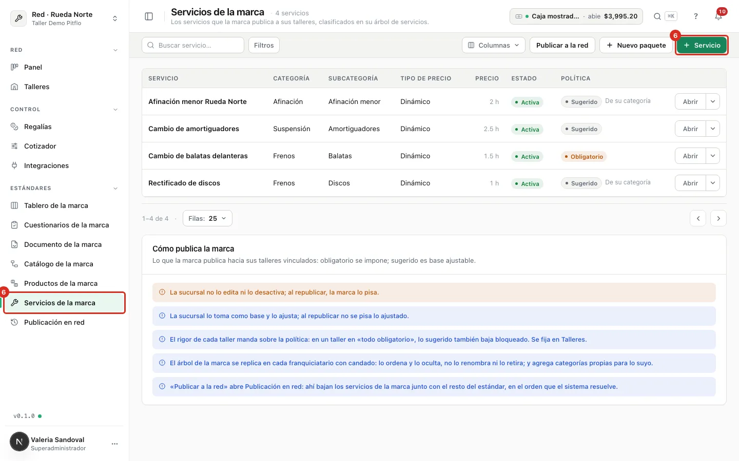Open the notifications bell
The height and width of the screenshot is (461, 739).
click(718, 16)
